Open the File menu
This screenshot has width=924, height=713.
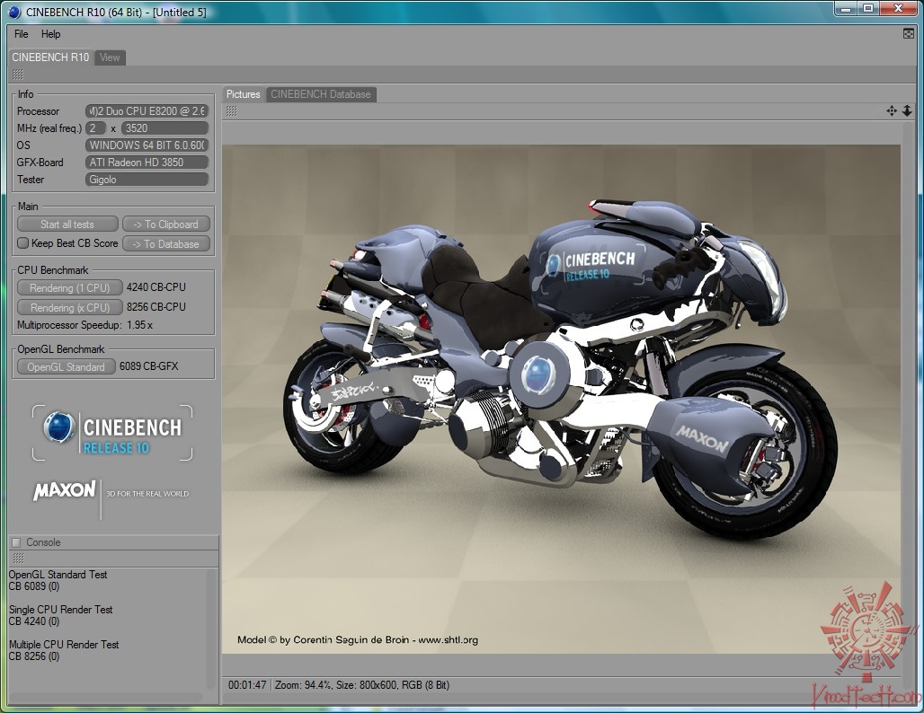[x=22, y=33]
